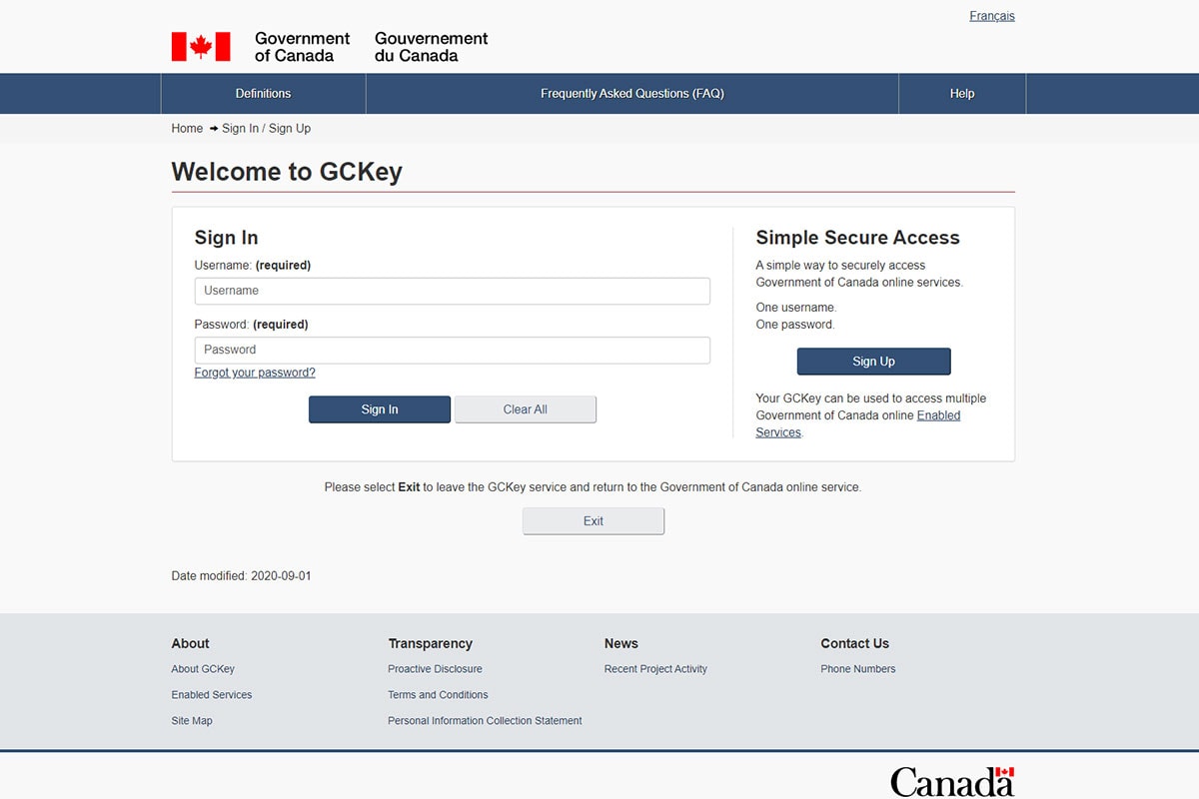The image size is (1199, 799).
Task: Switch language to Français
Action: [x=991, y=15]
